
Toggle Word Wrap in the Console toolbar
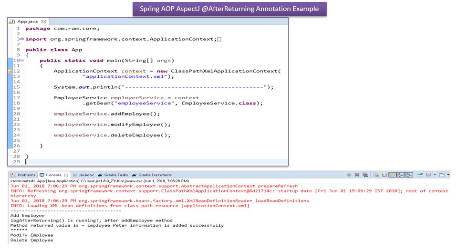[392, 175]
